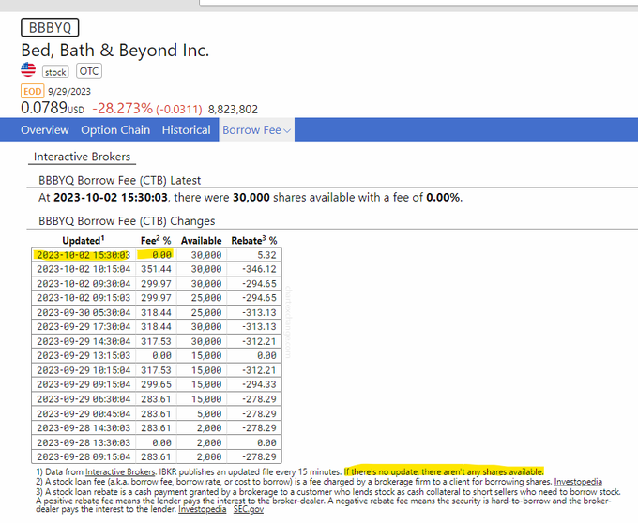The width and height of the screenshot is (638, 523).
Task: Click the 2023-09-29 13:15:03 timestamp cell
Action: (x=84, y=355)
